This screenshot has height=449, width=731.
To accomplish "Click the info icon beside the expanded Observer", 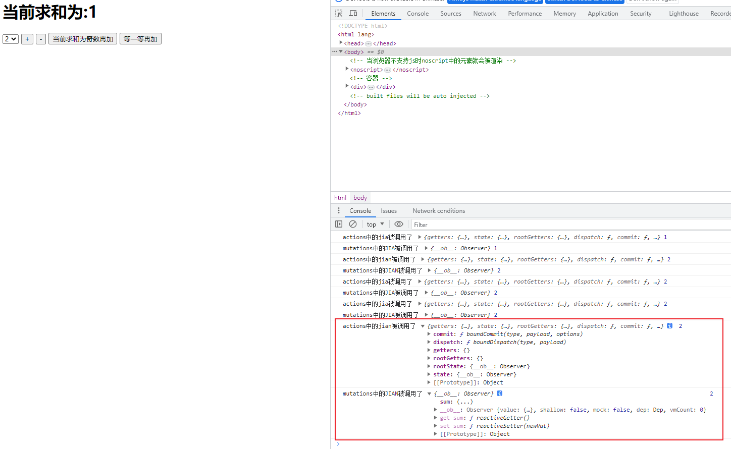I will 499,394.
